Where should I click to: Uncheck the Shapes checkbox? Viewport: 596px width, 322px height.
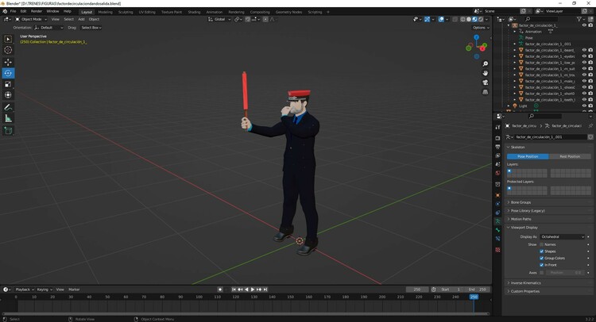[x=542, y=251]
